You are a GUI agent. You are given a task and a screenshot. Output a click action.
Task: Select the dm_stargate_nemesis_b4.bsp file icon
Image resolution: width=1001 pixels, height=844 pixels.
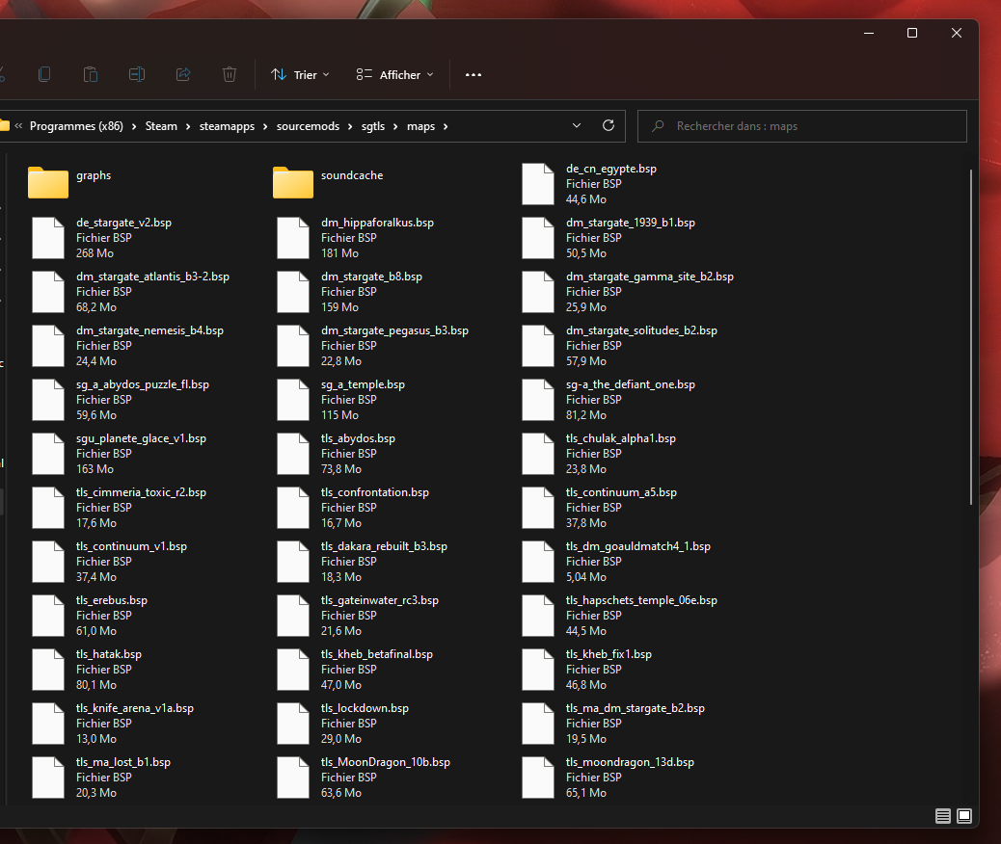(48, 346)
